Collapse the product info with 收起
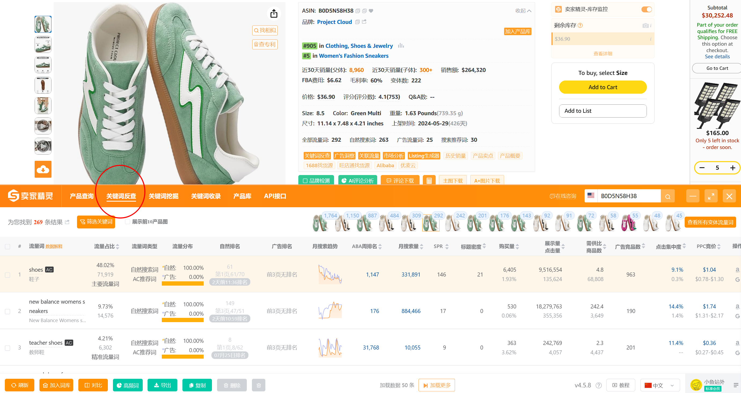Screen dimensions: 741x393 pyautogui.click(x=523, y=11)
